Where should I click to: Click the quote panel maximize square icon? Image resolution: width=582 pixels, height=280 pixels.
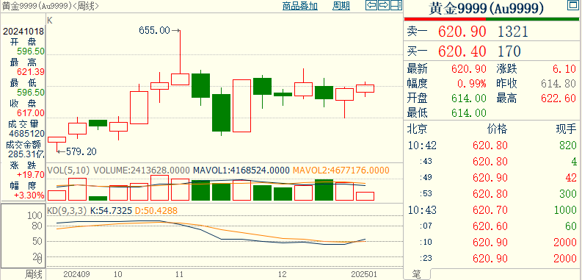point(572,5)
